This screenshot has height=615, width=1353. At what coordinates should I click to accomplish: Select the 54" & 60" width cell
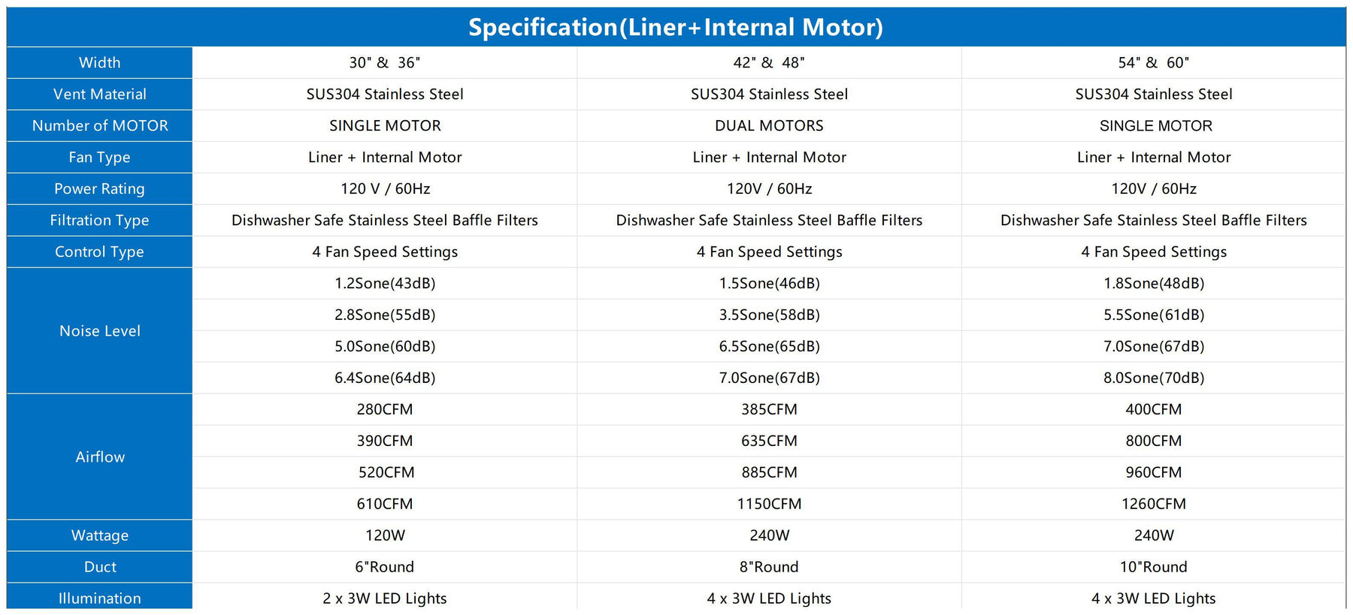tap(1153, 62)
